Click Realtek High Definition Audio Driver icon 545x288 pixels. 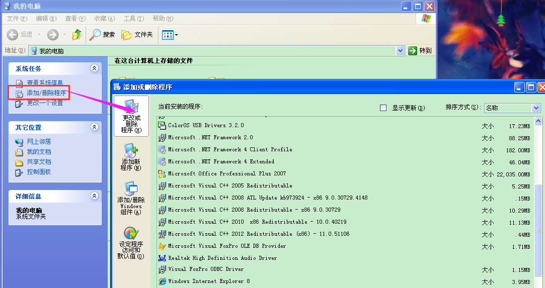(x=162, y=258)
